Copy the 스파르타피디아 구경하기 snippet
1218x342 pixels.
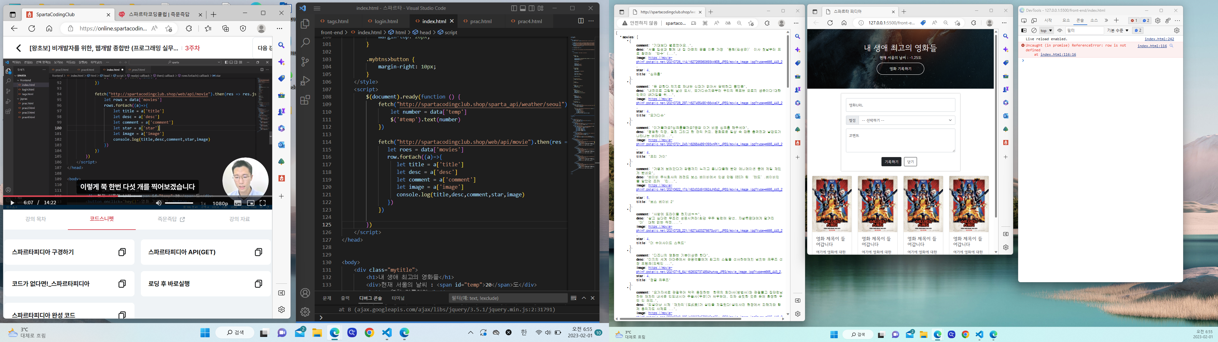[122, 252]
